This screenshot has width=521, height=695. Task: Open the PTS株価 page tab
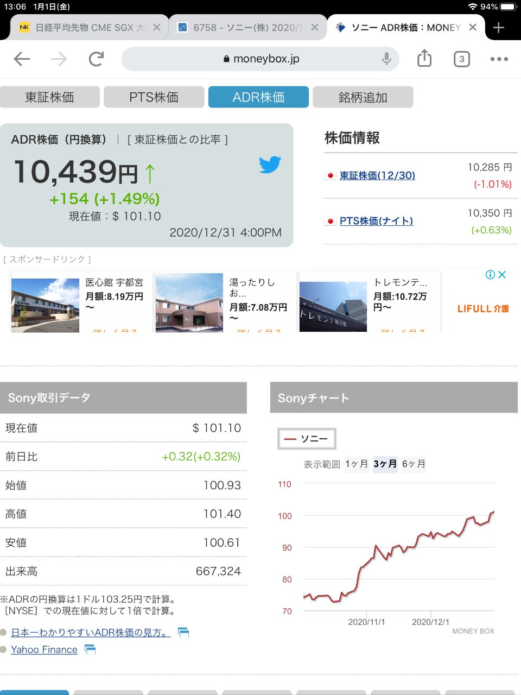(x=154, y=97)
